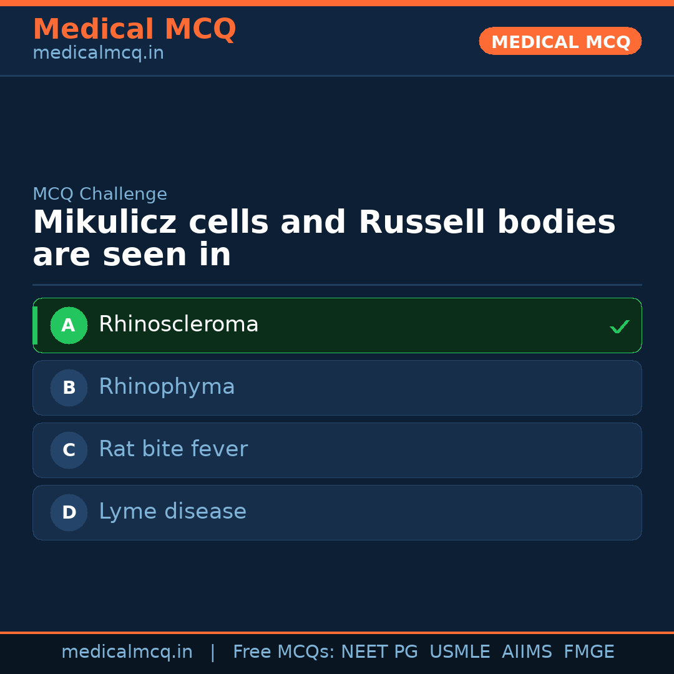Visit medicalmcq.in link under header title
This screenshot has width=674, height=674.
point(98,53)
